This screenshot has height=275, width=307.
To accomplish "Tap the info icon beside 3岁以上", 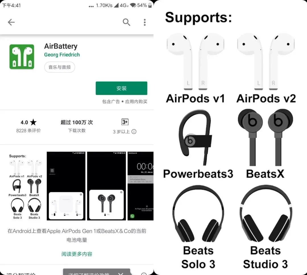I will click(x=134, y=132).
